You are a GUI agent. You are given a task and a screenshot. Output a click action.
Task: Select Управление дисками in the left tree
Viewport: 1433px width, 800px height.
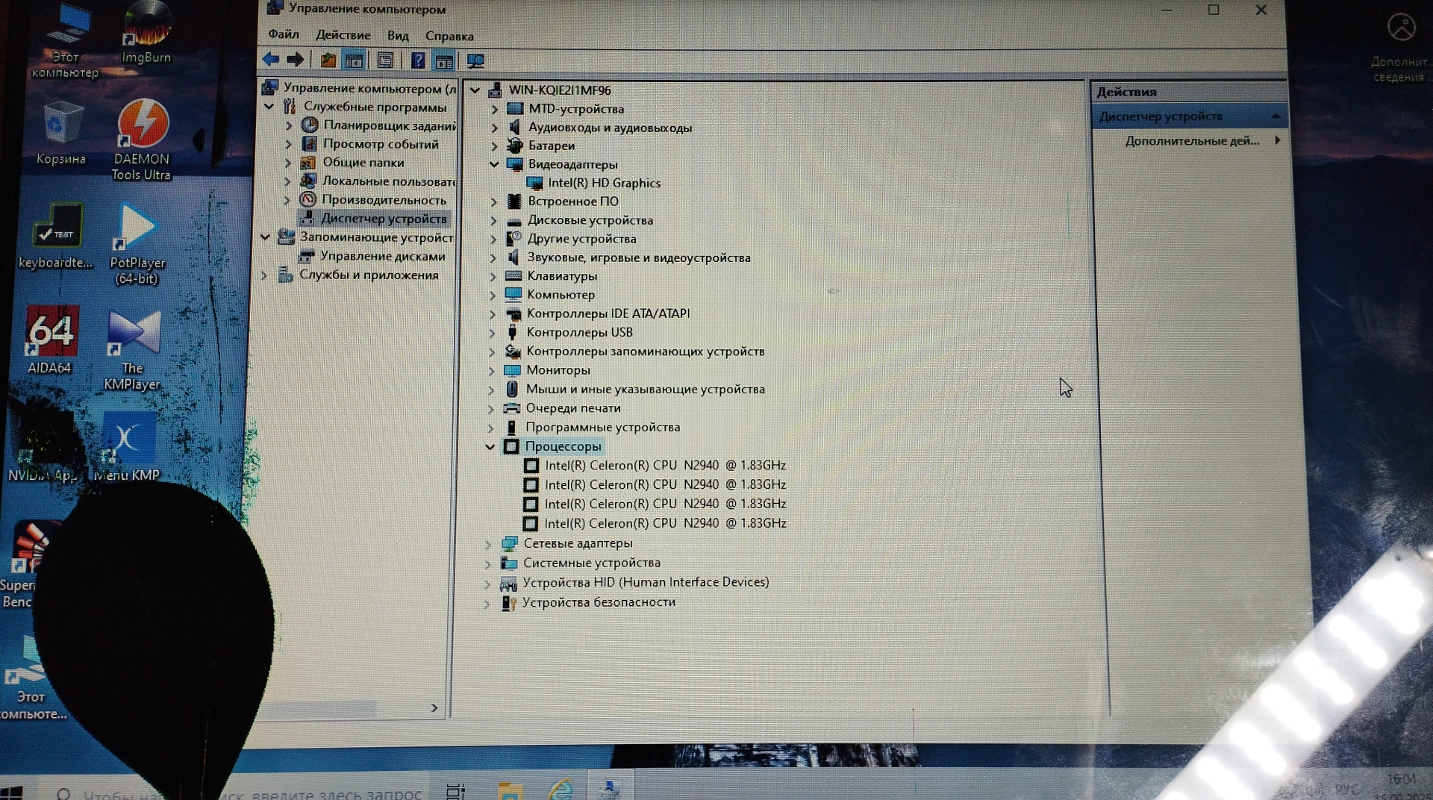point(382,256)
